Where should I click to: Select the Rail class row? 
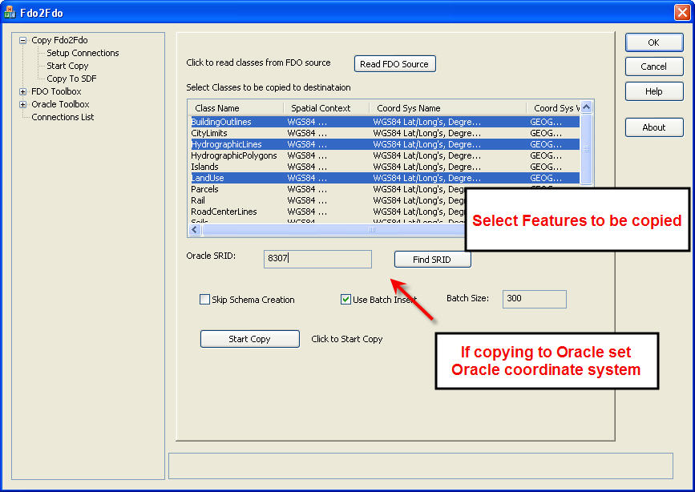327,200
